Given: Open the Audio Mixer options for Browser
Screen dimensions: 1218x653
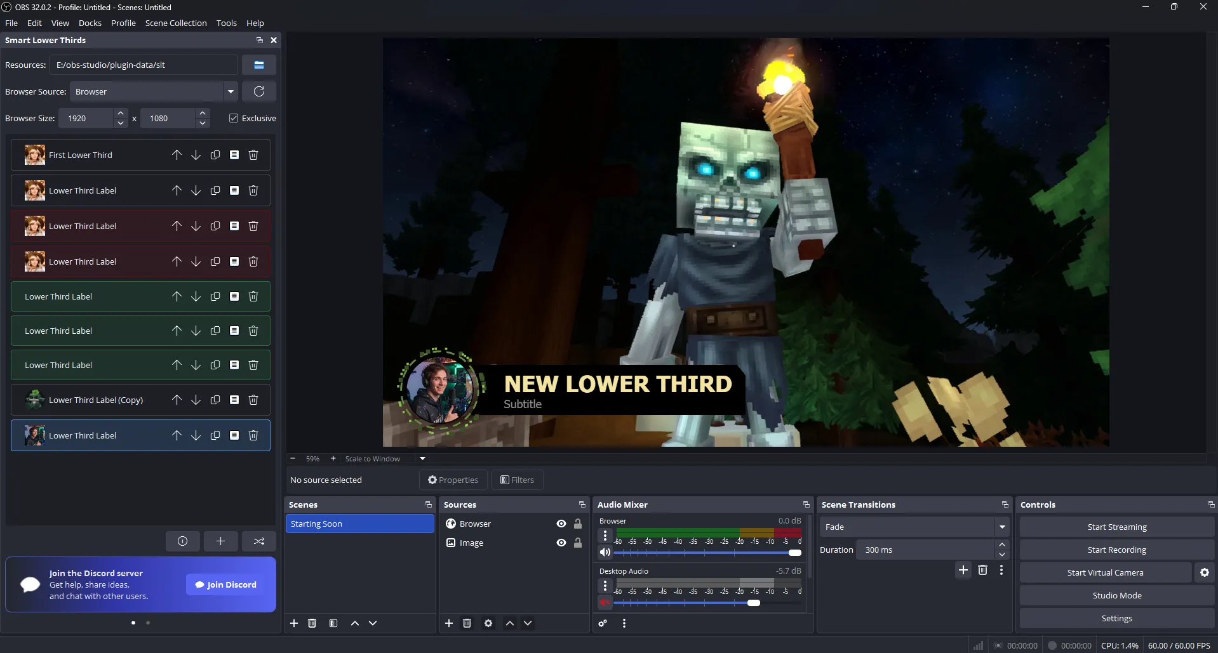Looking at the screenshot, I should click(605, 536).
